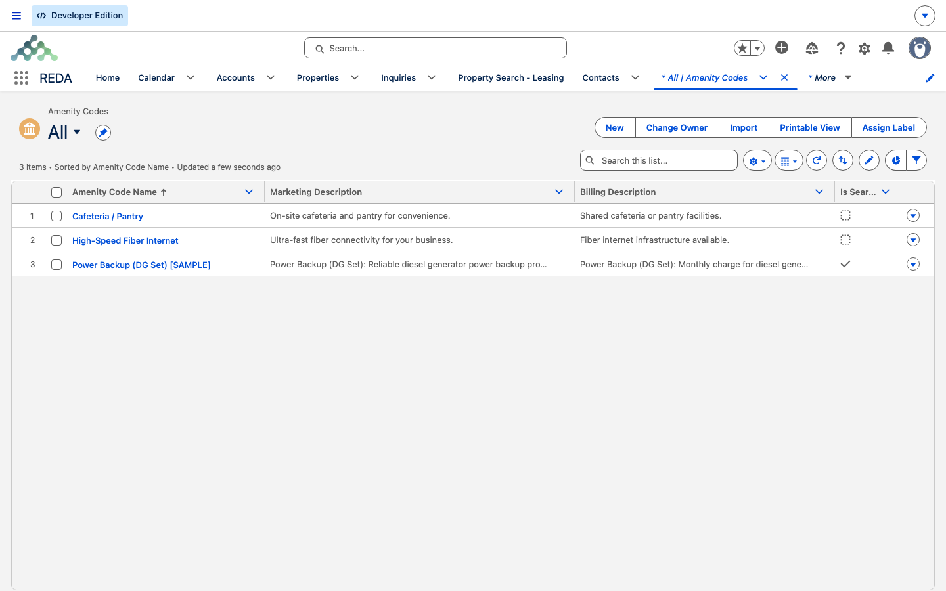Open the App Launcher grid icon
The image size is (946, 591).
(21, 78)
